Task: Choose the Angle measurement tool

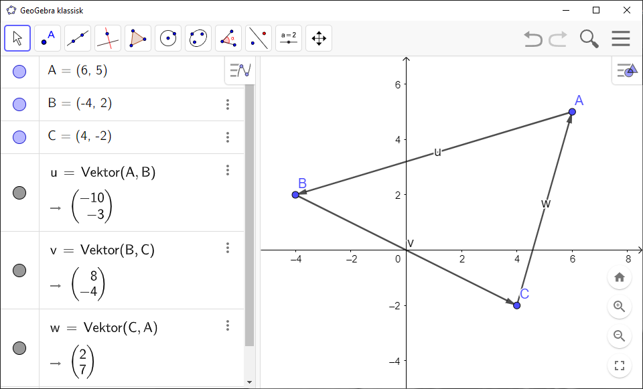Action: coord(228,38)
